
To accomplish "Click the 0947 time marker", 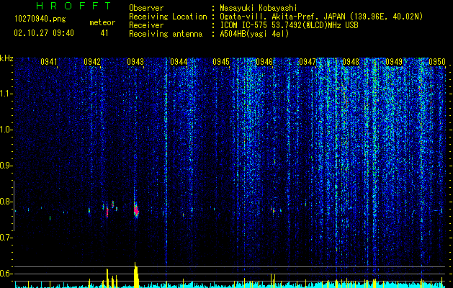I will (x=308, y=61).
